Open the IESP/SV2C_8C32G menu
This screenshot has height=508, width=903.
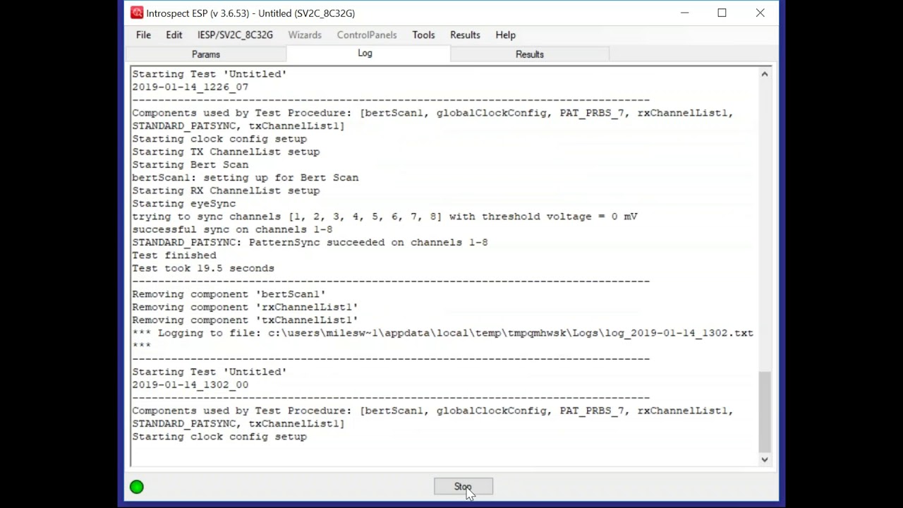click(235, 35)
